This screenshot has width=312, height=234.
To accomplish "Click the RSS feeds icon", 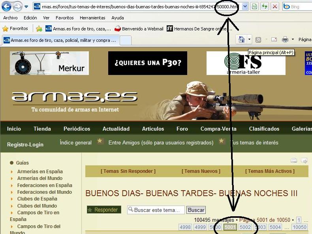I will click(258, 39).
